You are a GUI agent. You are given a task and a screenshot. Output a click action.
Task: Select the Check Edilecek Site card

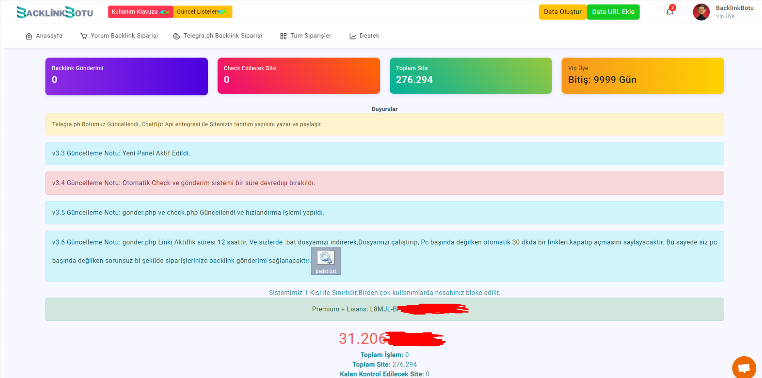(x=299, y=76)
